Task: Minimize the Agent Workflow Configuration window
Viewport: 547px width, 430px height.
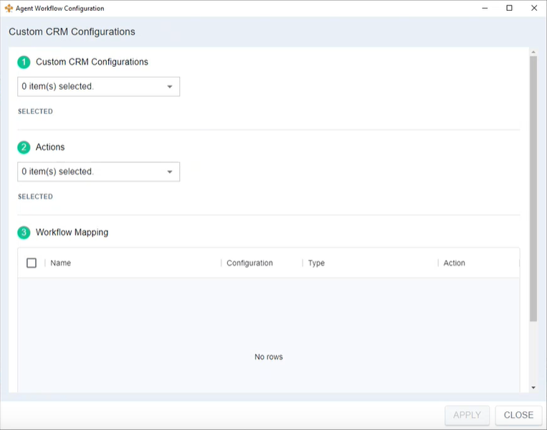Action: 485,9
